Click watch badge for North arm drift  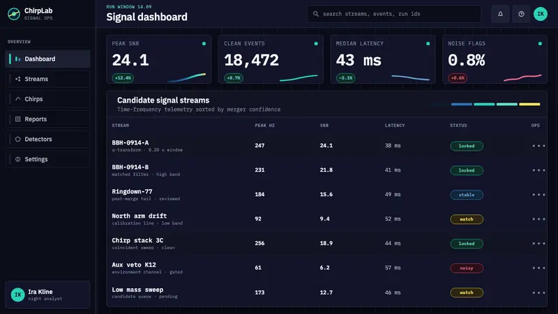click(467, 219)
